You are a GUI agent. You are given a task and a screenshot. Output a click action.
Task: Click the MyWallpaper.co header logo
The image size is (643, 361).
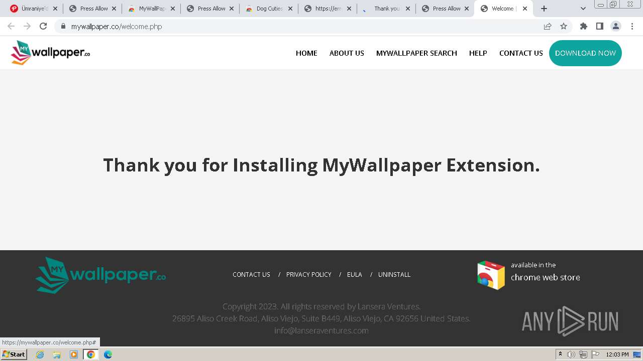(x=50, y=53)
